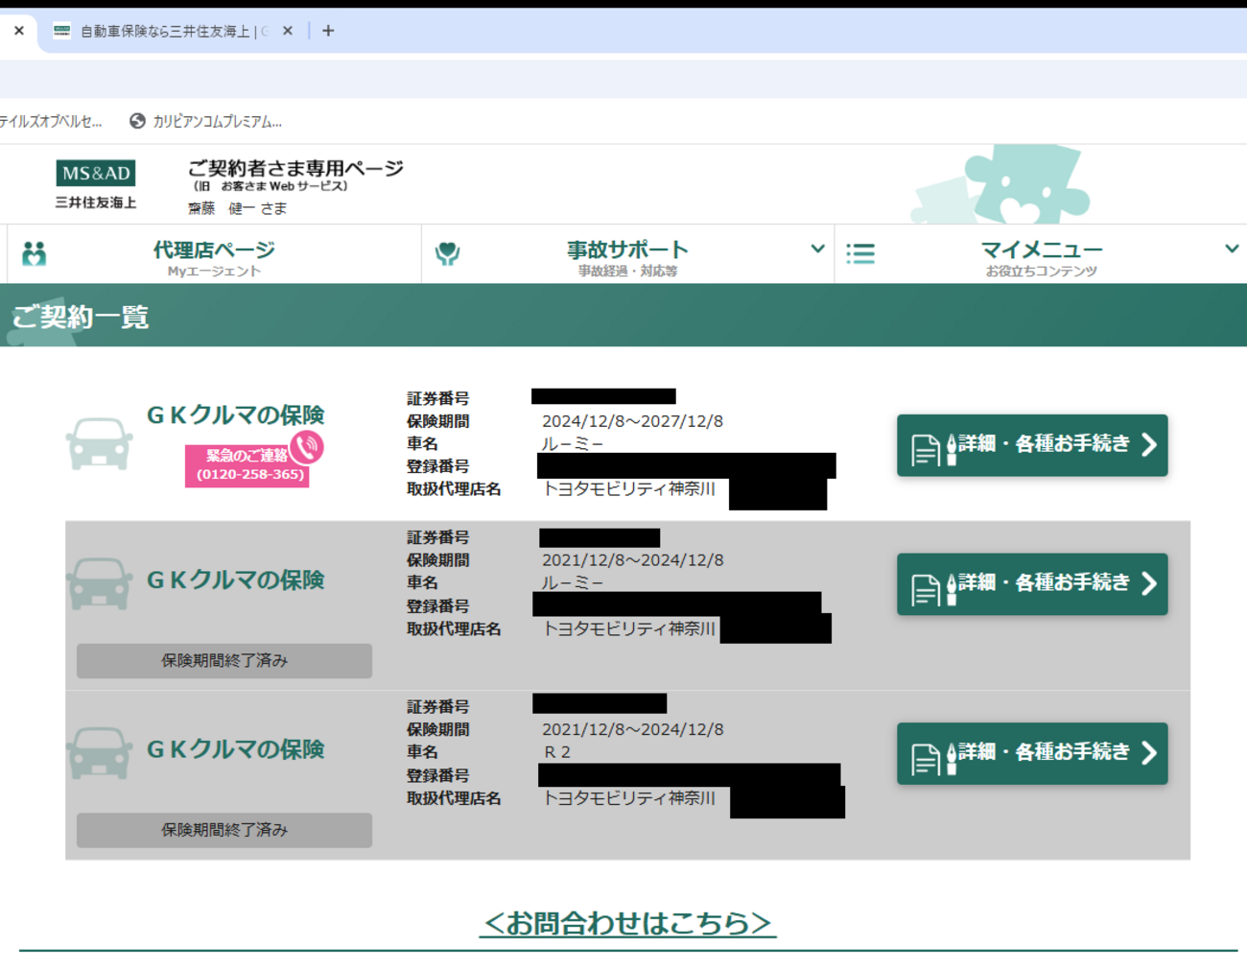
Task: Open 詳細・各種お手続き for the R2 contract
Action: pos(1032,753)
